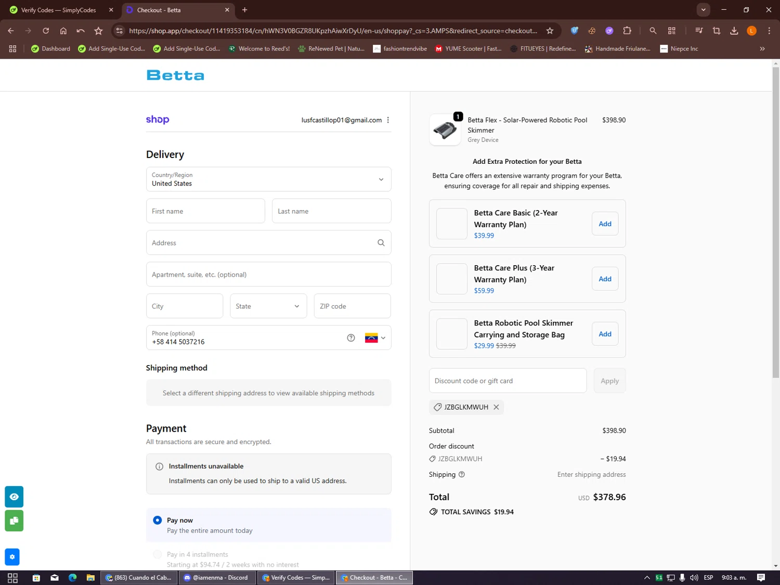Image resolution: width=780 pixels, height=585 pixels.
Task: Switch to Verify Codes — SimplyCodes tab
Action: (59, 10)
